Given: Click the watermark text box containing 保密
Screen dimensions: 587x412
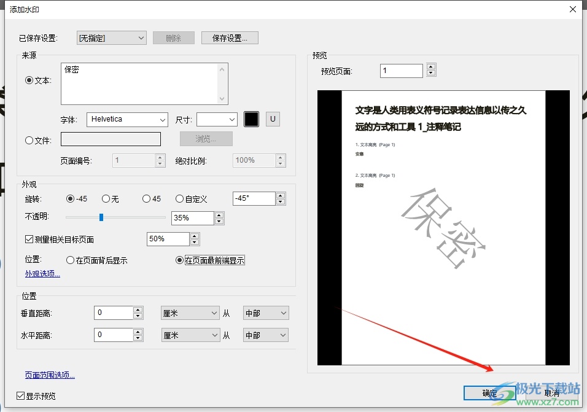Looking at the screenshot, I should click(144, 84).
